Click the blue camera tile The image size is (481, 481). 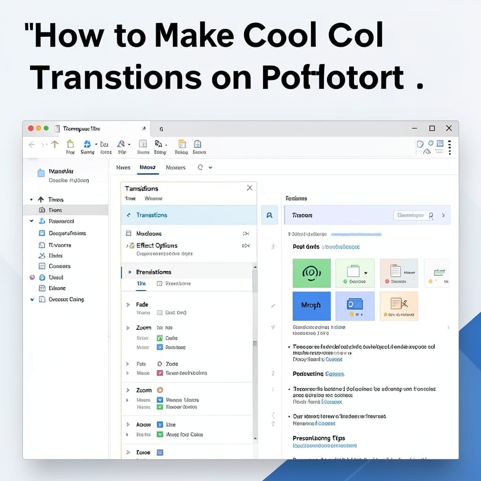click(x=355, y=306)
